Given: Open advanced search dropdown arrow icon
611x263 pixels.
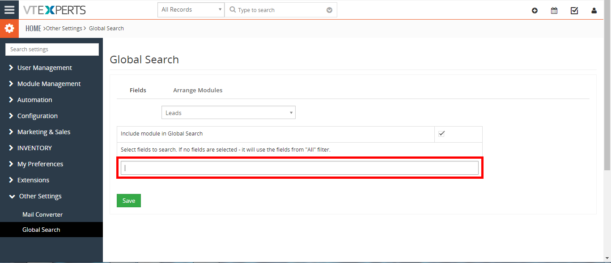Looking at the screenshot, I should (329, 10).
